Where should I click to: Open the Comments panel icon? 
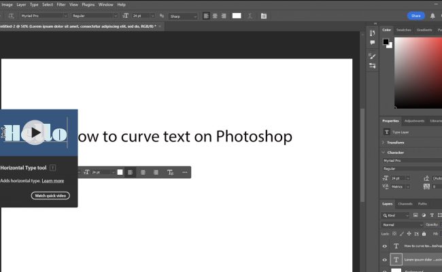(x=373, y=43)
